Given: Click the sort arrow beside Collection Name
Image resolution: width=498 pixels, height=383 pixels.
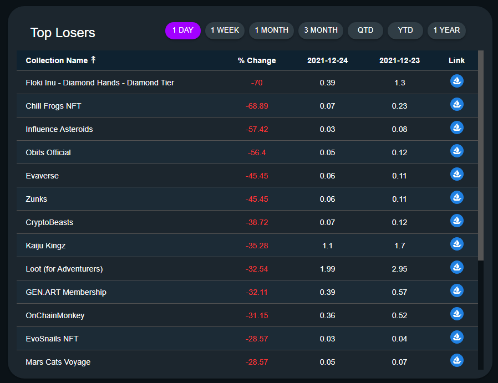Looking at the screenshot, I should coord(93,60).
